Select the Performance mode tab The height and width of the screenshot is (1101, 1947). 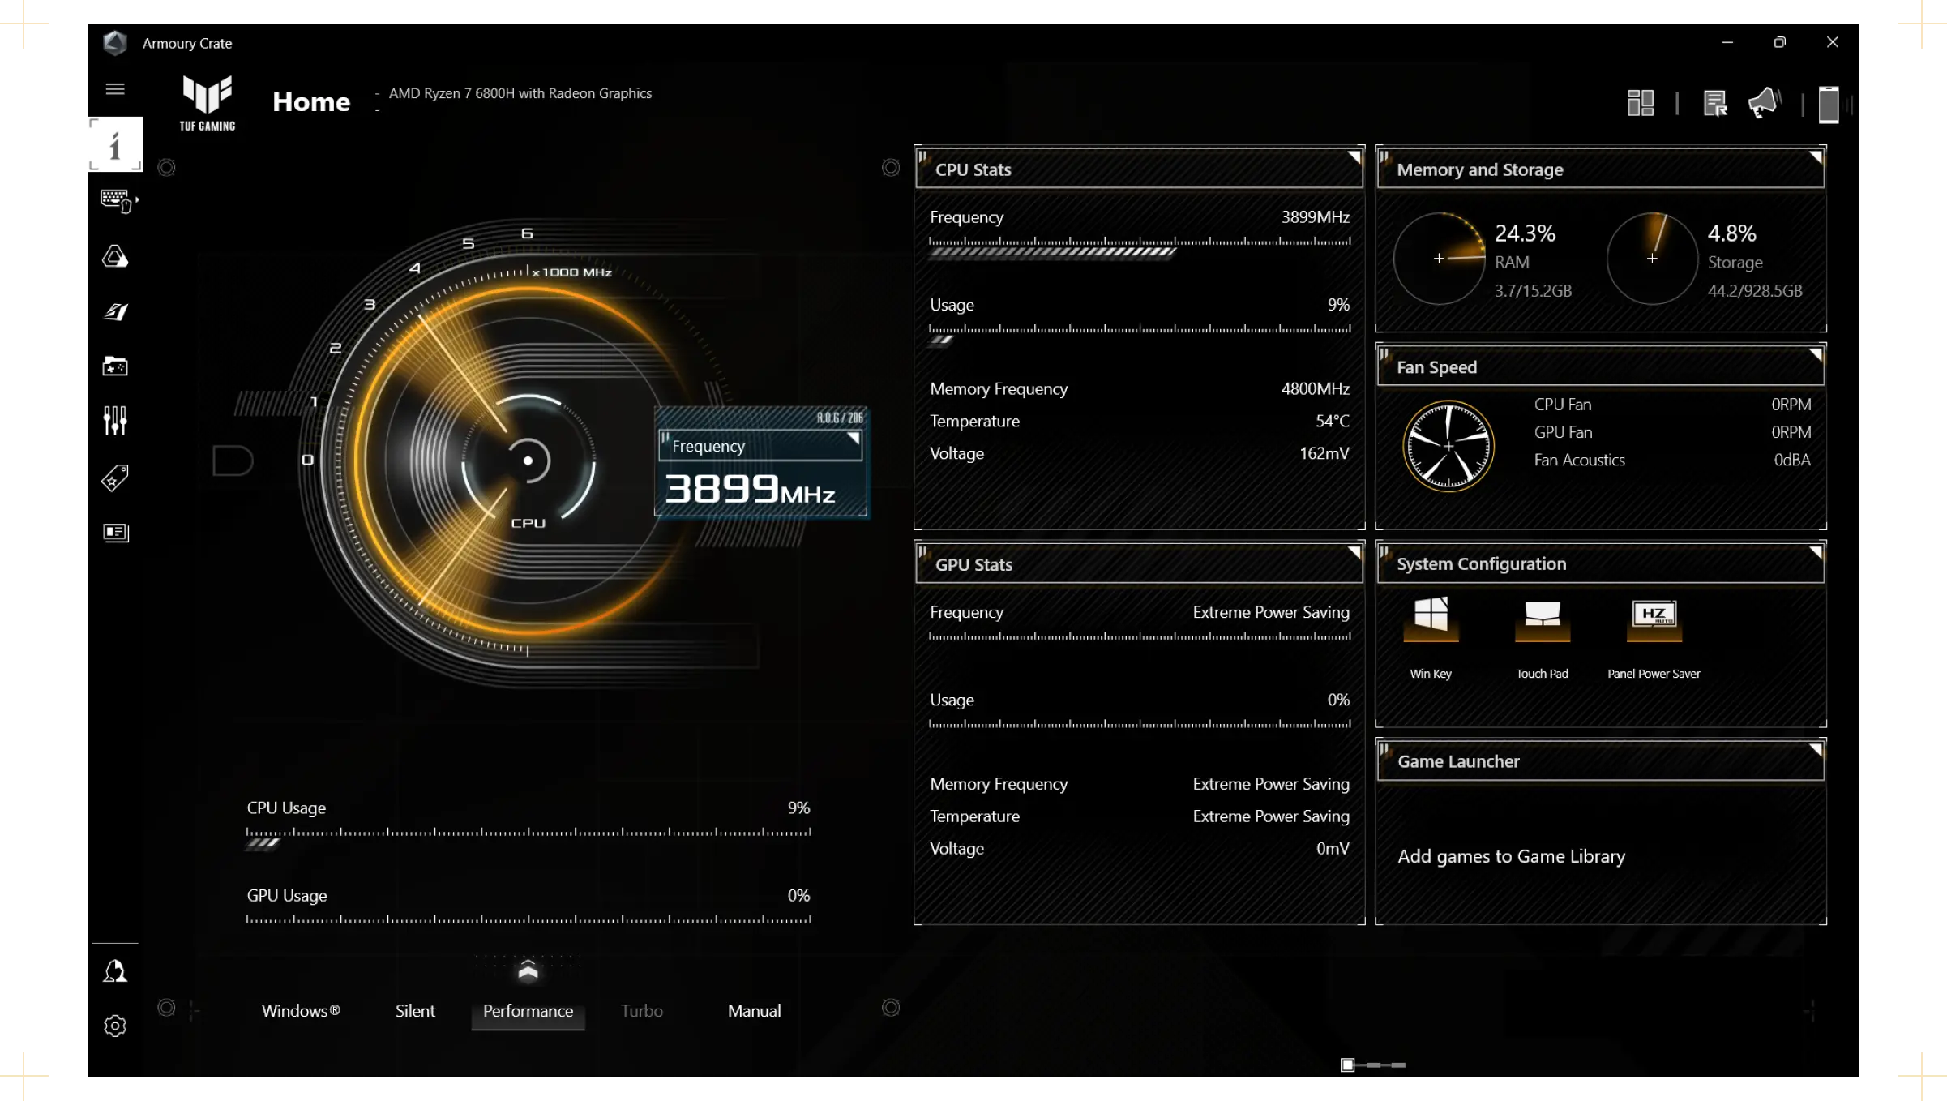(x=527, y=1010)
